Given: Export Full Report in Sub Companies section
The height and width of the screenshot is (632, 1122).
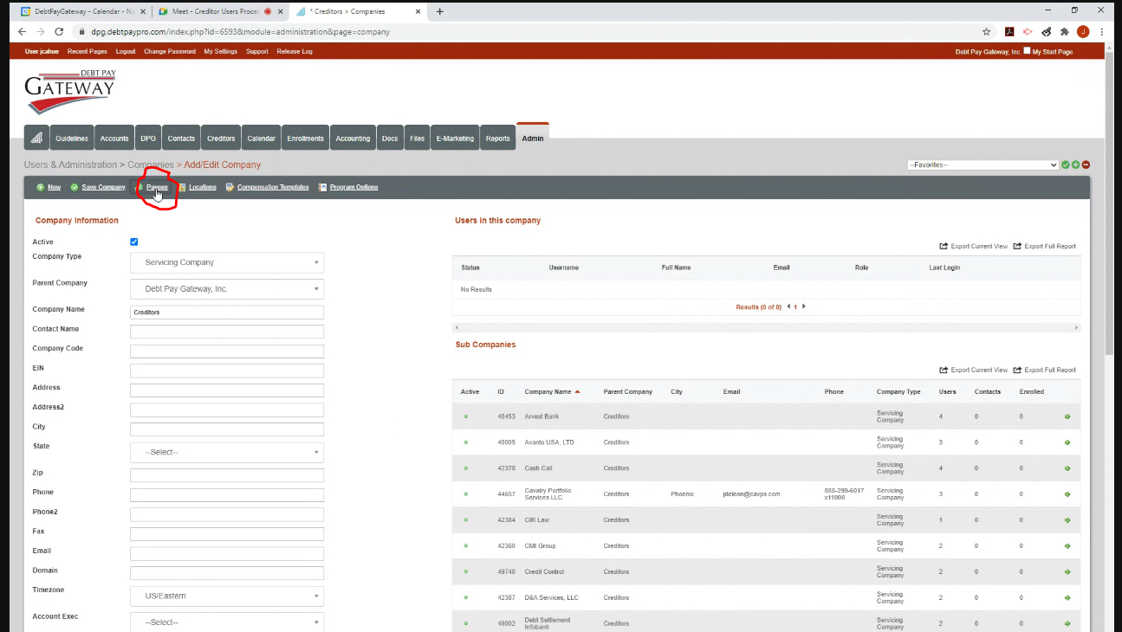Looking at the screenshot, I should pyautogui.click(x=1045, y=370).
